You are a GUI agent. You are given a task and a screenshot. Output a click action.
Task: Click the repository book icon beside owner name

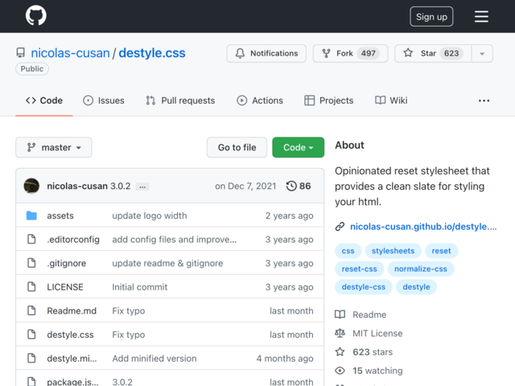(x=21, y=52)
